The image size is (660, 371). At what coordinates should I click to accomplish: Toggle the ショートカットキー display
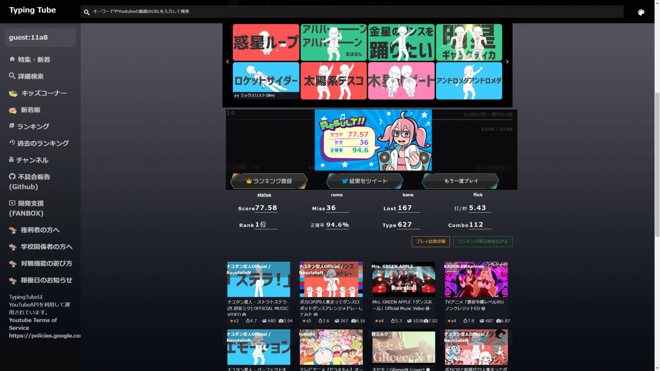493,168
